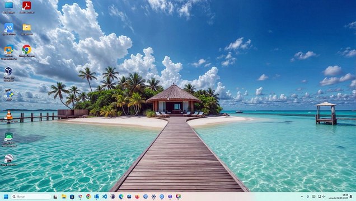The height and width of the screenshot is (201, 356).
Task: Open Microsoft Teams from the taskbar
Action: 170,197
